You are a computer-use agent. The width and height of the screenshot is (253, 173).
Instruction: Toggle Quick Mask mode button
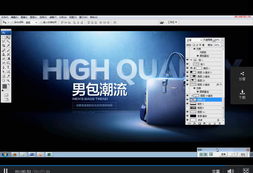[x=6, y=95]
